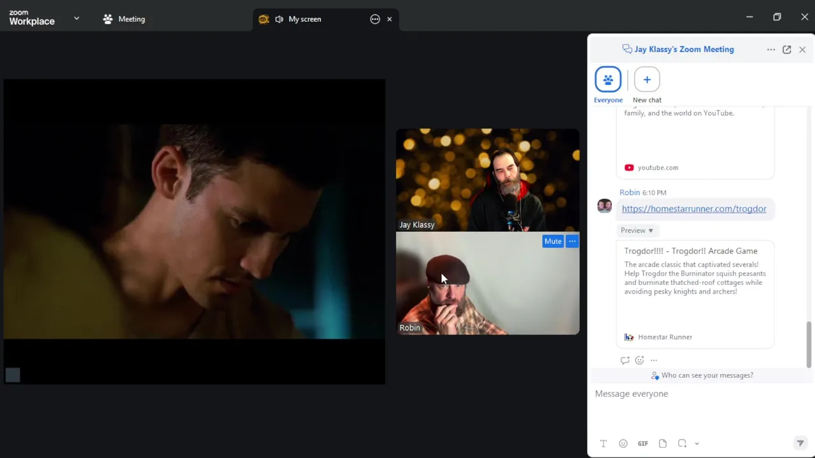The height and width of the screenshot is (458, 815).
Task: Click the Trogdor Arcade Game preview title
Action: [x=691, y=251]
